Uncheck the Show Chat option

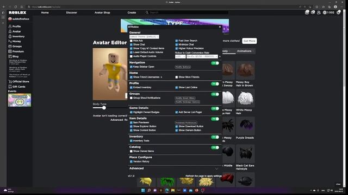pos(131,44)
